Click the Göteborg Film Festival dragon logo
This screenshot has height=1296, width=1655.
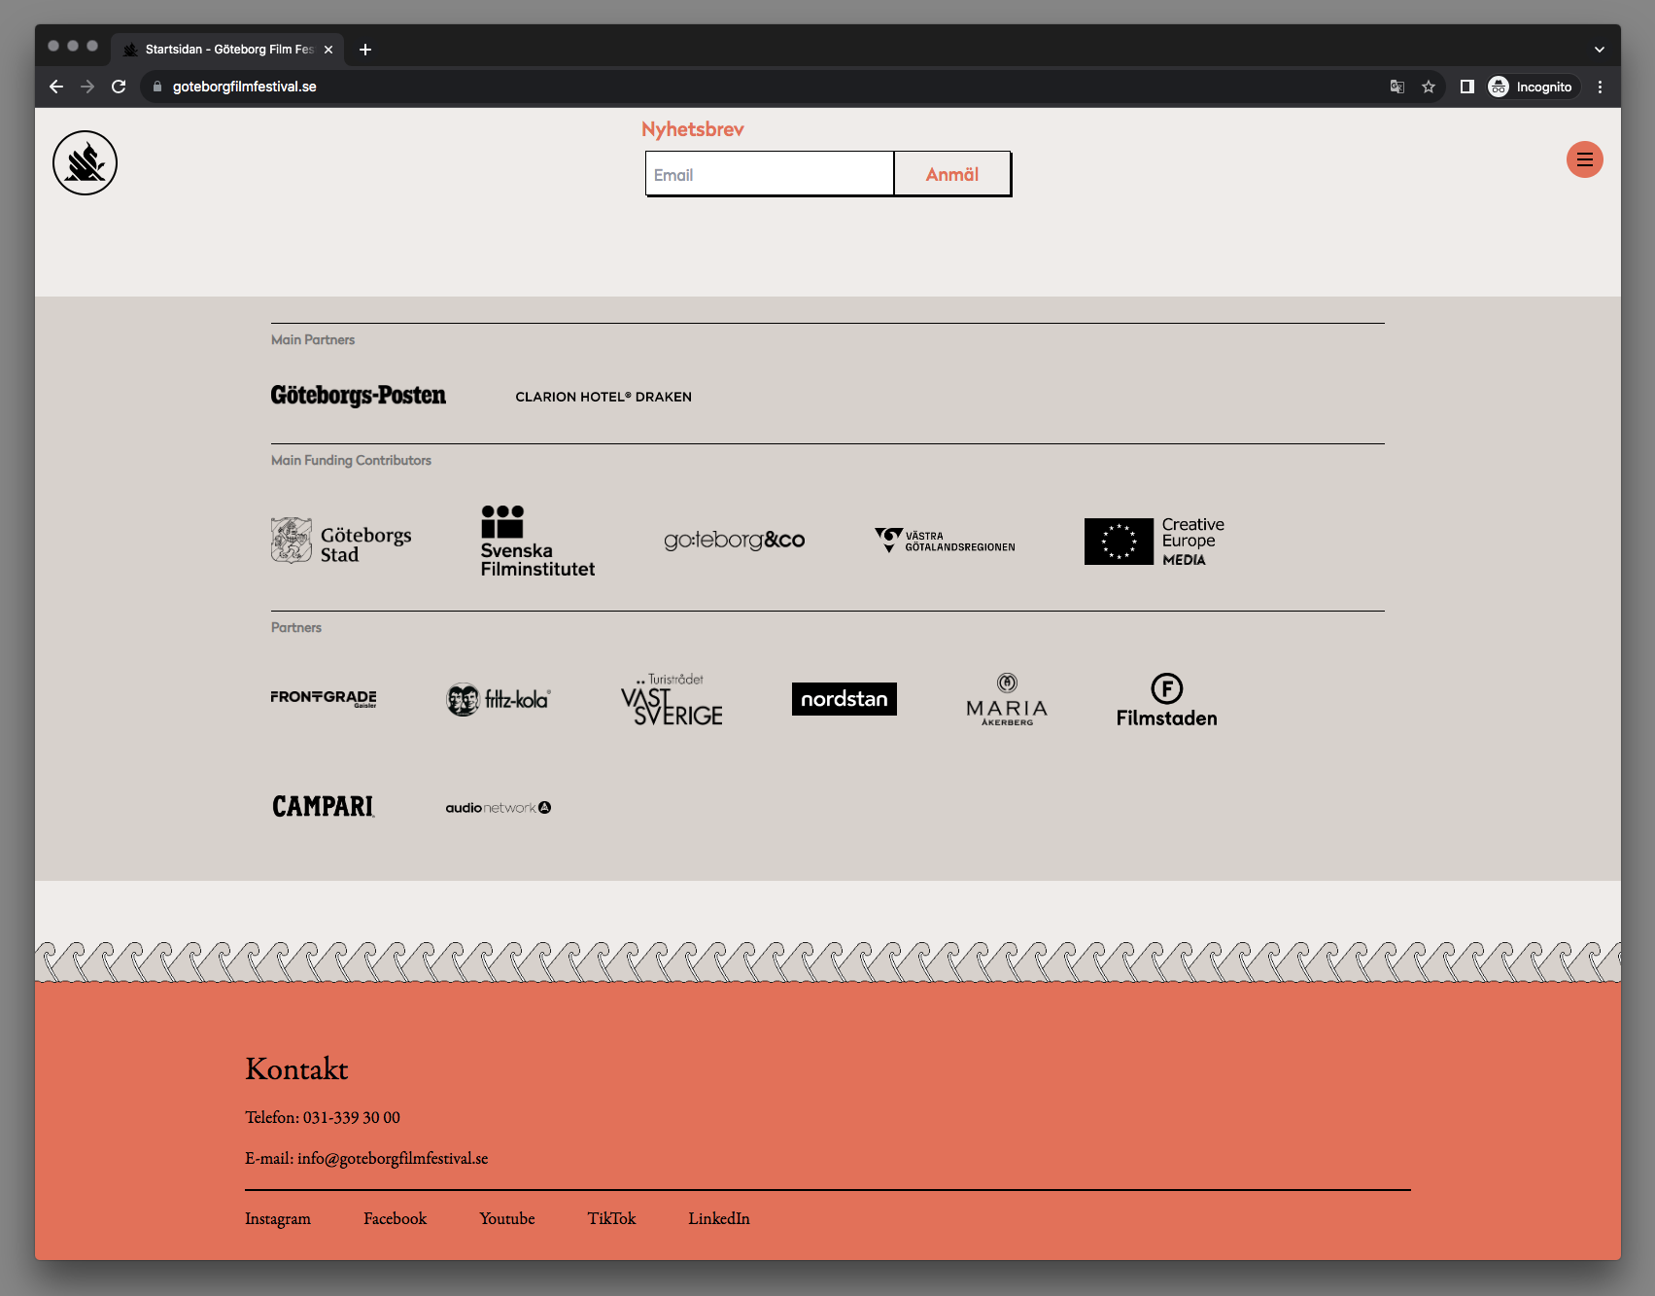(x=85, y=162)
